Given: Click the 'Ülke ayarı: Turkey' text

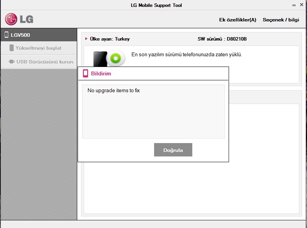Looking at the screenshot, I should (x=110, y=39).
